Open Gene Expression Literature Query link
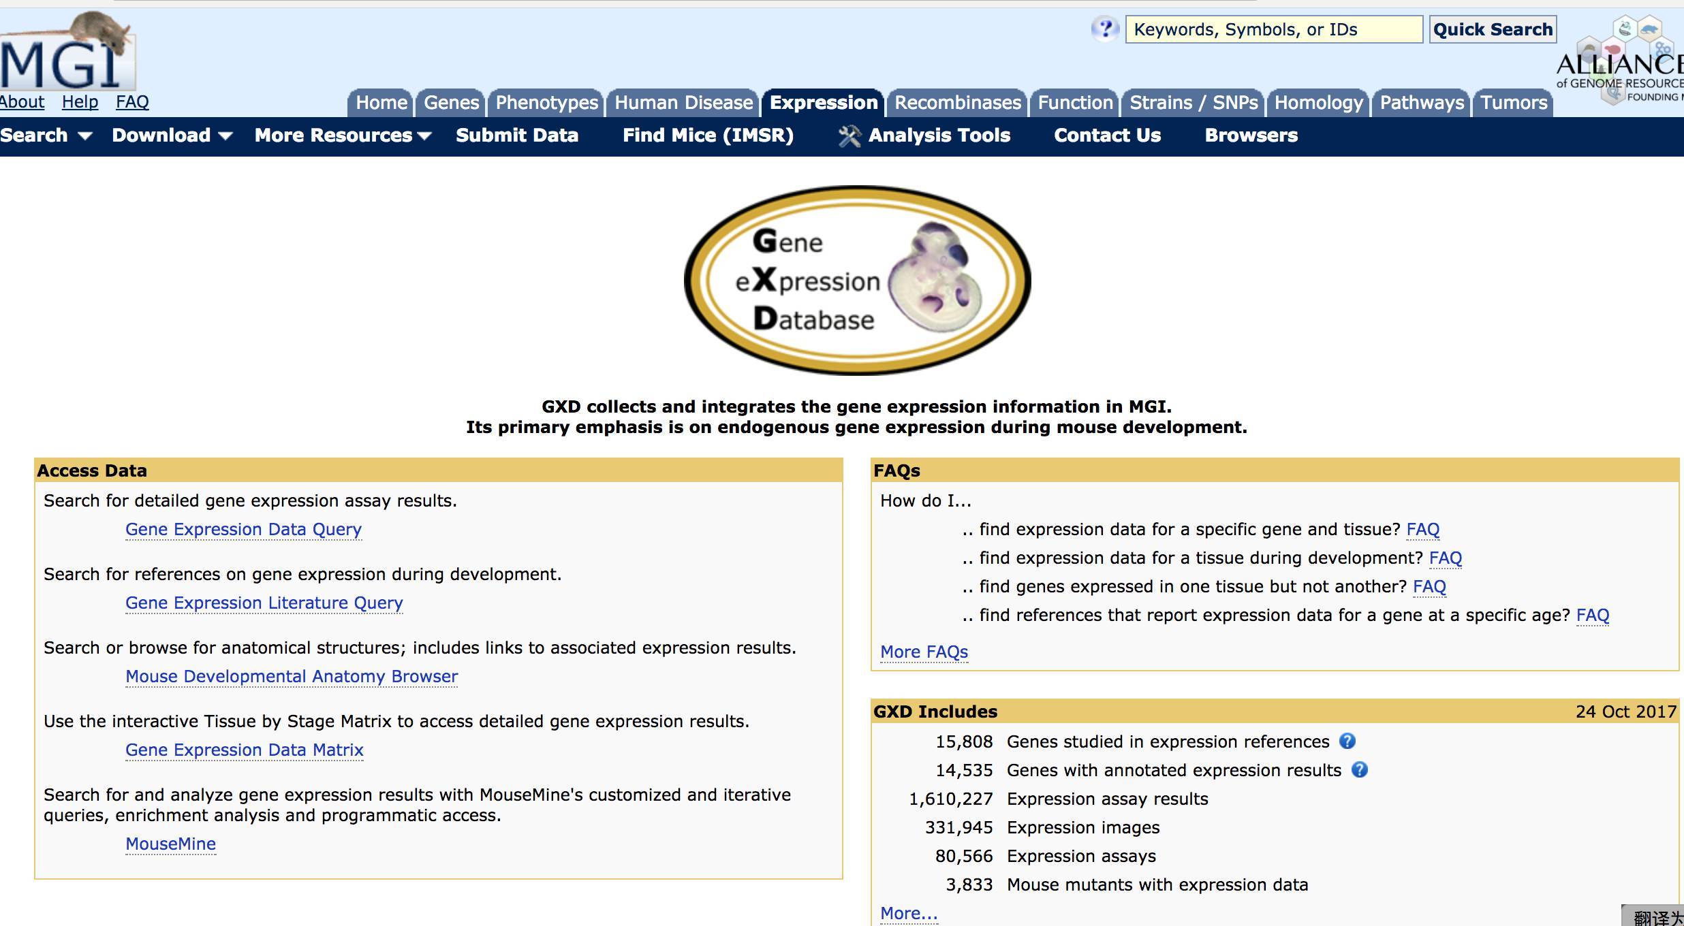Screen dimensions: 1684x926 click(x=264, y=603)
